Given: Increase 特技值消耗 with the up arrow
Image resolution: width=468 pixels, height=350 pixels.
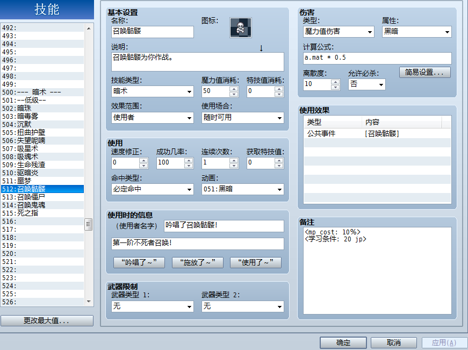Looking at the screenshot, I should pyautogui.click(x=279, y=89).
